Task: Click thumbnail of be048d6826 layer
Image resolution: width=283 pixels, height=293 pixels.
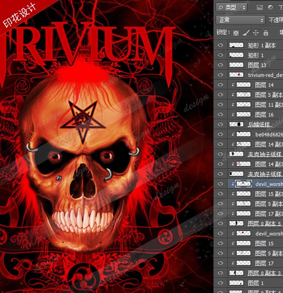Action: (243, 134)
